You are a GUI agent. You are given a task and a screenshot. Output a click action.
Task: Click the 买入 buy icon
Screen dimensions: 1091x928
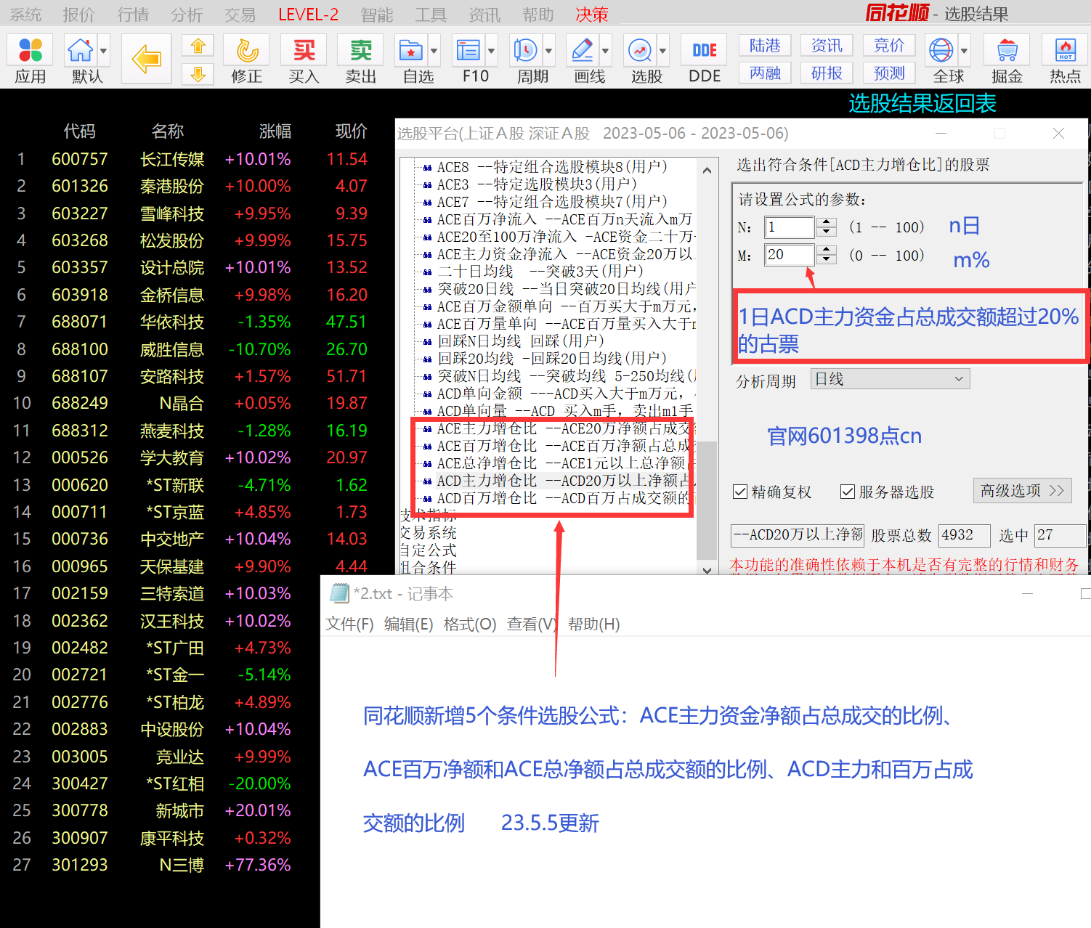point(304,59)
